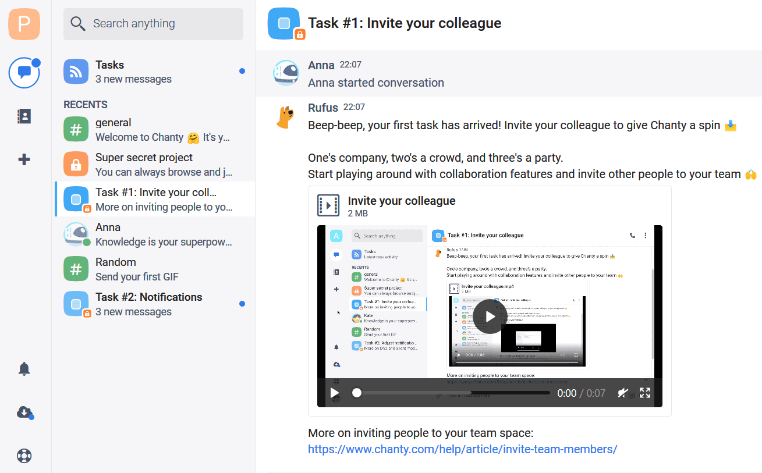Click the Invite your colleague attachment title

tap(402, 201)
